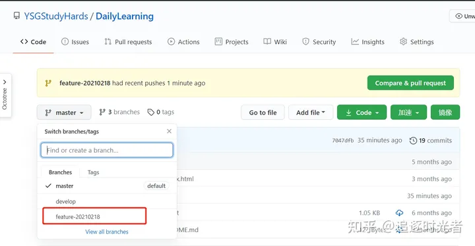Open the master branch dropdown
475x246 pixels.
(x=64, y=112)
